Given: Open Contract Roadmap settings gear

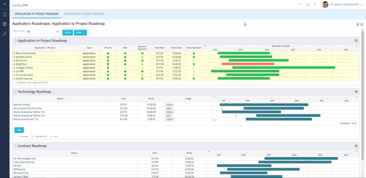Looking at the screenshot, I should (356, 146).
